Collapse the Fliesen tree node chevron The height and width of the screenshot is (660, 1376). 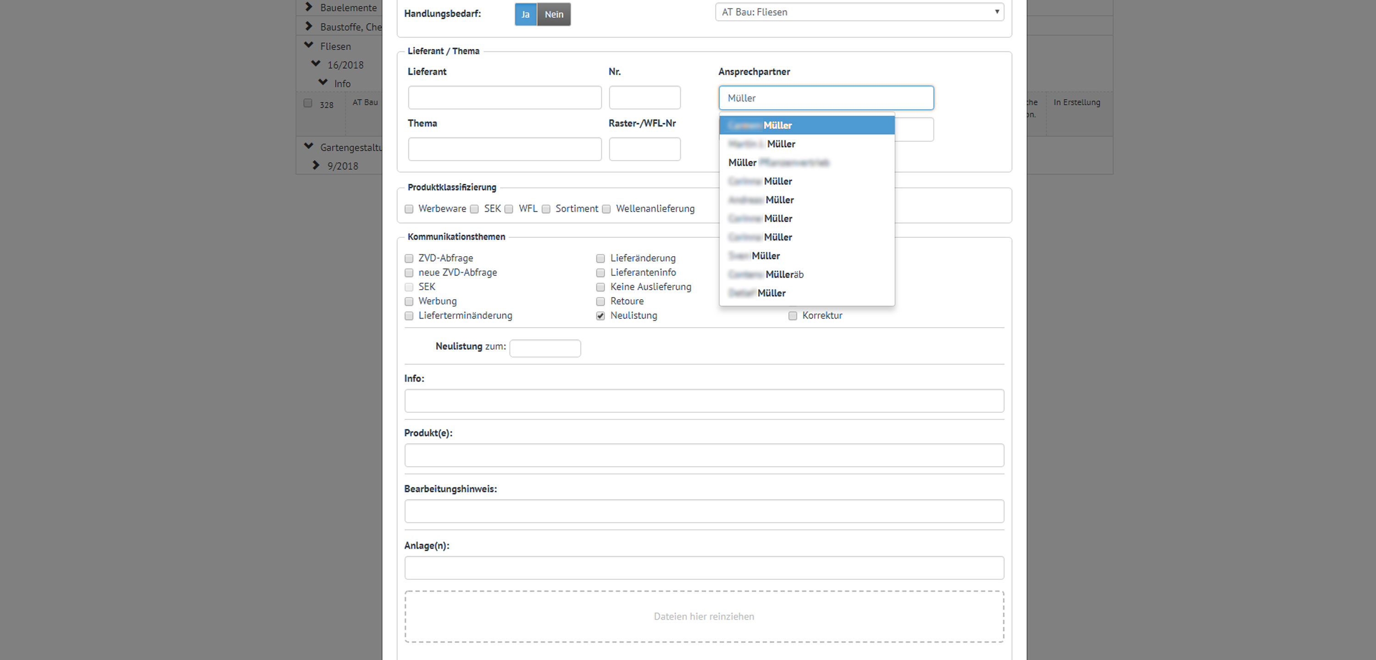(308, 45)
